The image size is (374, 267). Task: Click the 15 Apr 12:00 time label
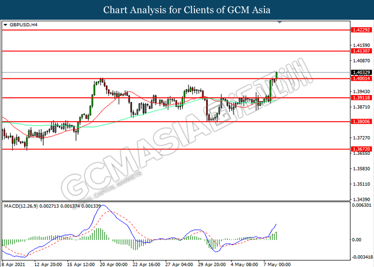[x=81, y=264]
